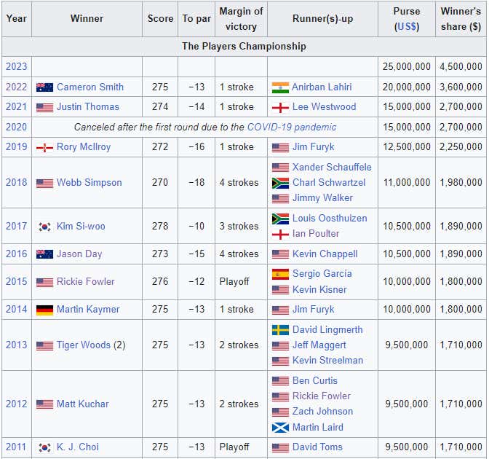Click the US flag beside Justin Thomas

[x=44, y=107]
